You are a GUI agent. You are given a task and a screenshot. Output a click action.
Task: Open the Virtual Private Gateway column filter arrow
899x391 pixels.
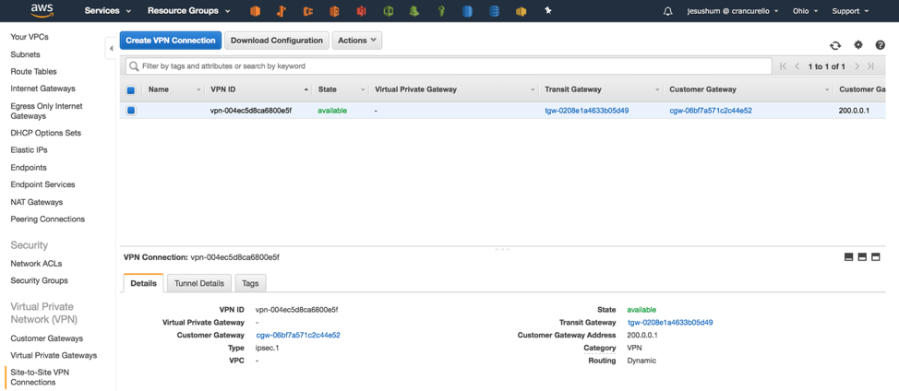pos(533,89)
